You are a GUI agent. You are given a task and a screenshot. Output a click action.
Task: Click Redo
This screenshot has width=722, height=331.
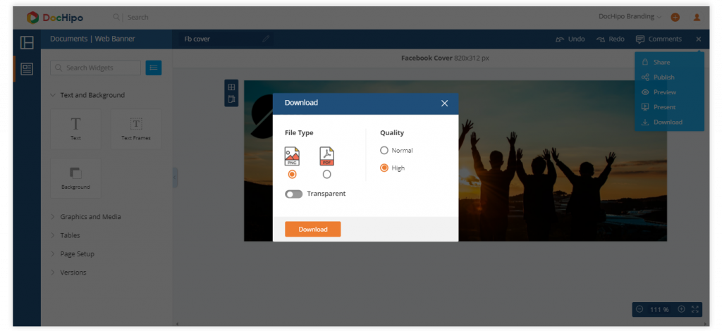pyautogui.click(x=610, y=39)
